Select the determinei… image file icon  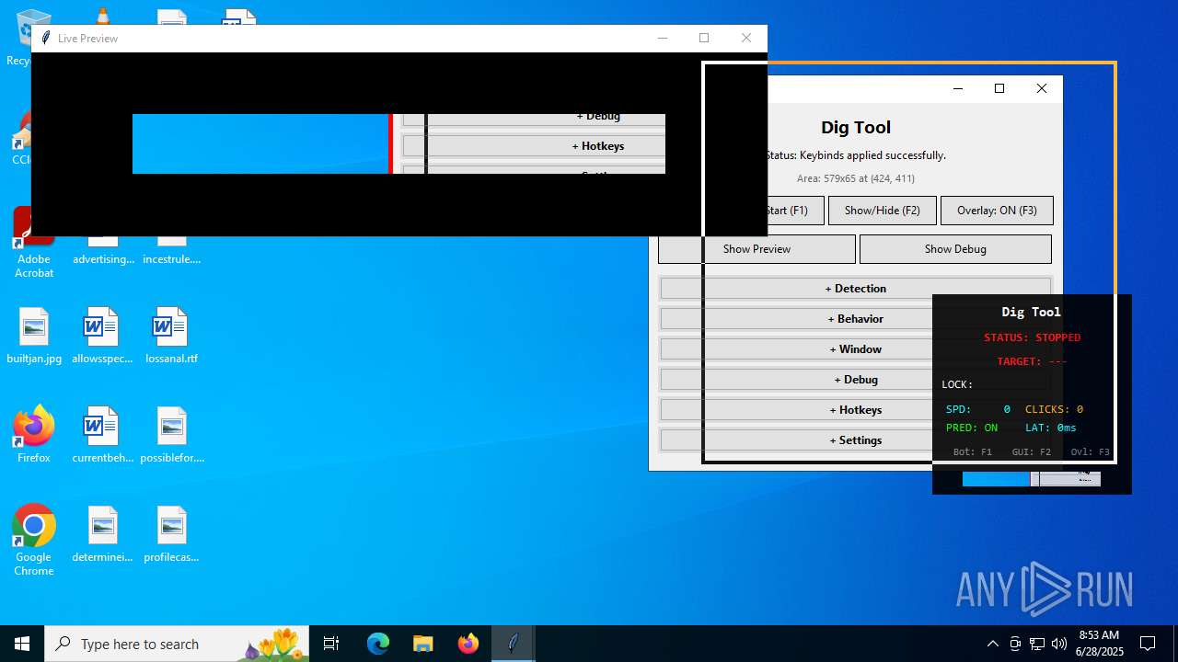click(103, 534)
